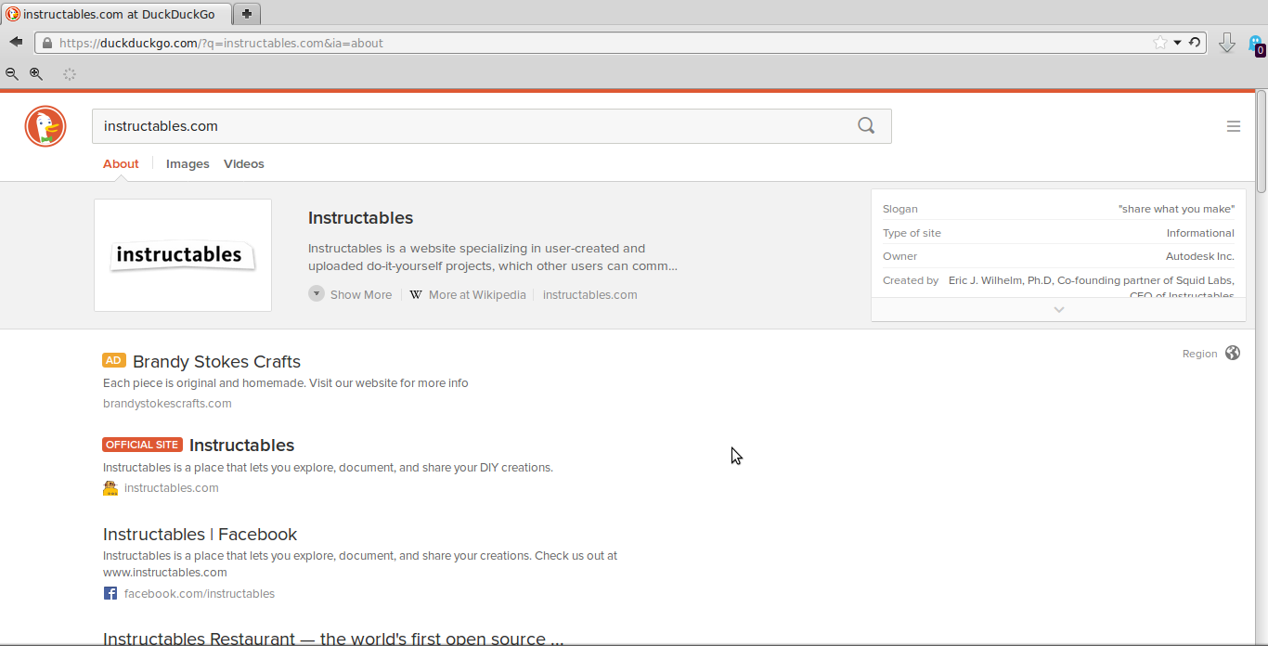Viewport: 1268px width, 646px height.
Task: Open Instructables | Facebook result
Action: 200,535
